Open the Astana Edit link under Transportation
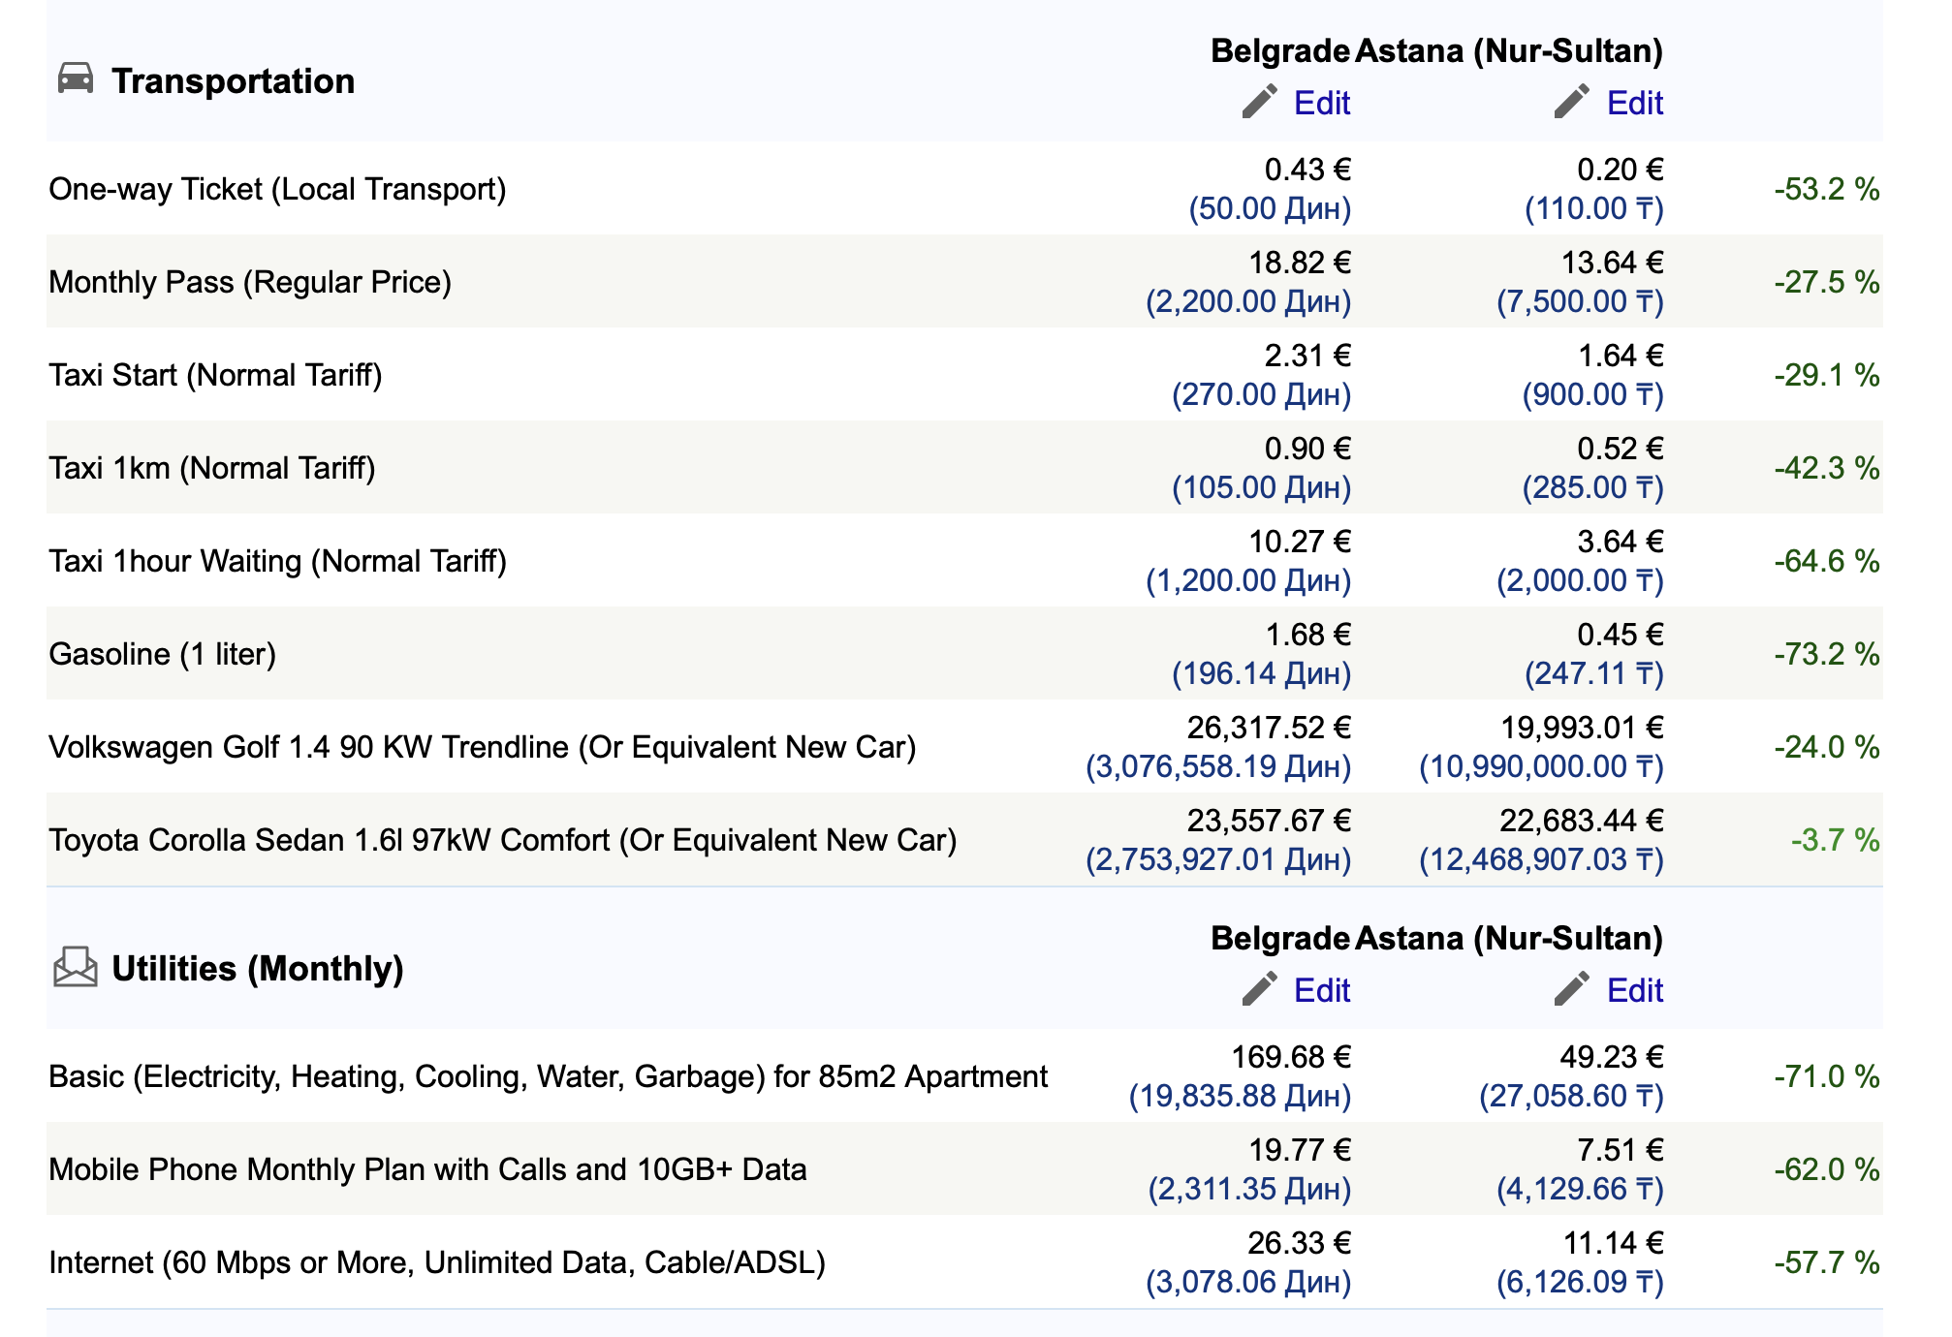 pyautogui.click(x=1634, y=103)
